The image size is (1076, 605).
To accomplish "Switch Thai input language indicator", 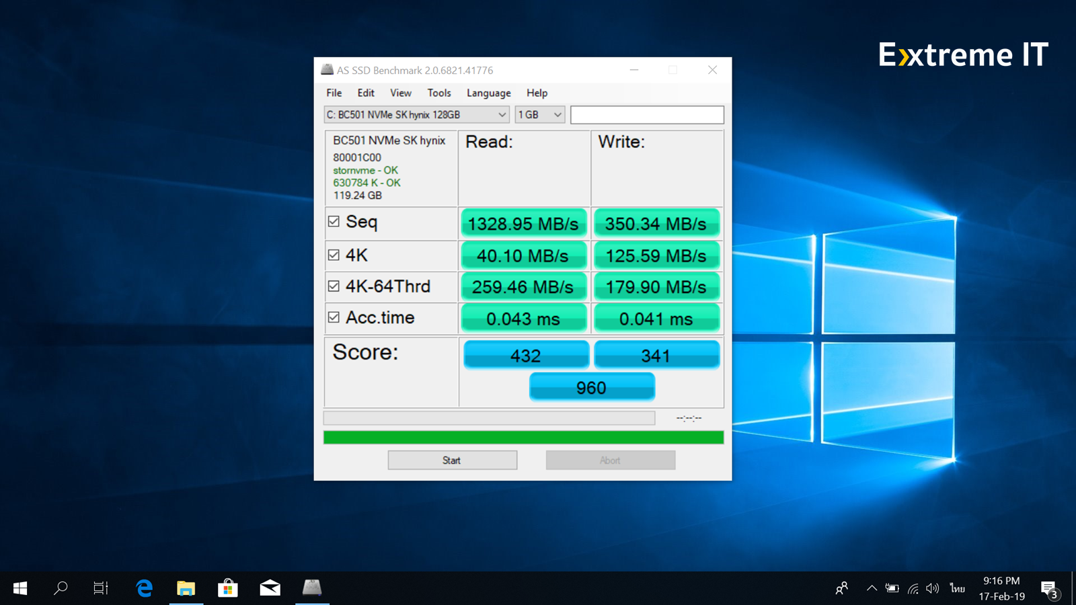I will coord(958,588).
